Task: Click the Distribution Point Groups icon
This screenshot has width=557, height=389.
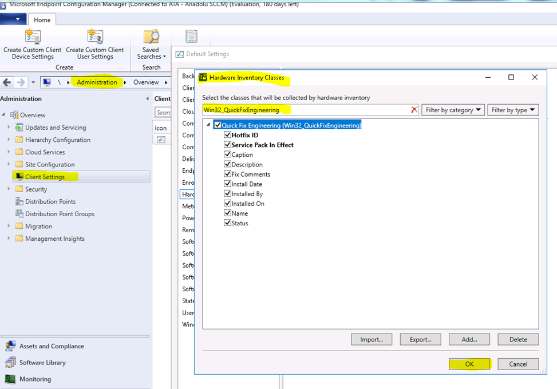Action: pyautogui.click(x=19, y=214)
